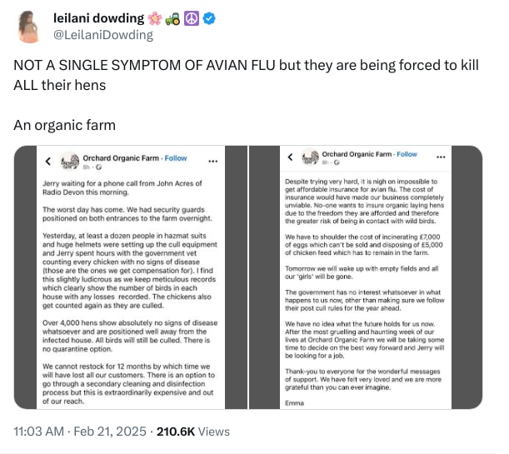Viewport: 509px width, 454px height.
Task: Click Orchard Organic Farm logo in left post
Action: [68, 160]
